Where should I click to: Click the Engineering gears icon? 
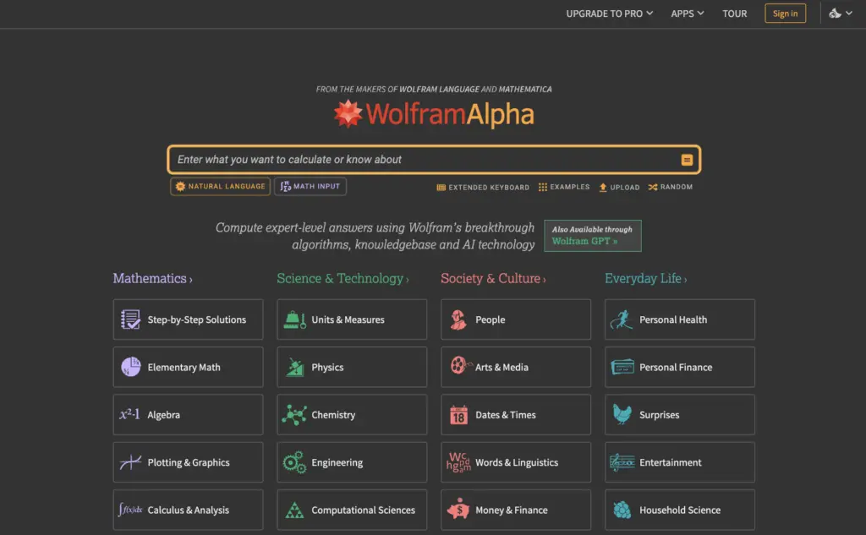(294, 462)
